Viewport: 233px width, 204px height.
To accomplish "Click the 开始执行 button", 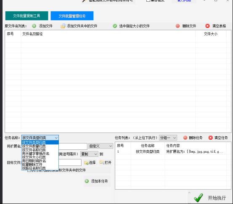I will pyautogui.click(x=210, y=198).
